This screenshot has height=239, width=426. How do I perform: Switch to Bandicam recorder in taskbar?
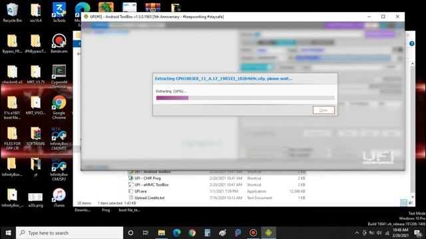click(x=253, y=233)
